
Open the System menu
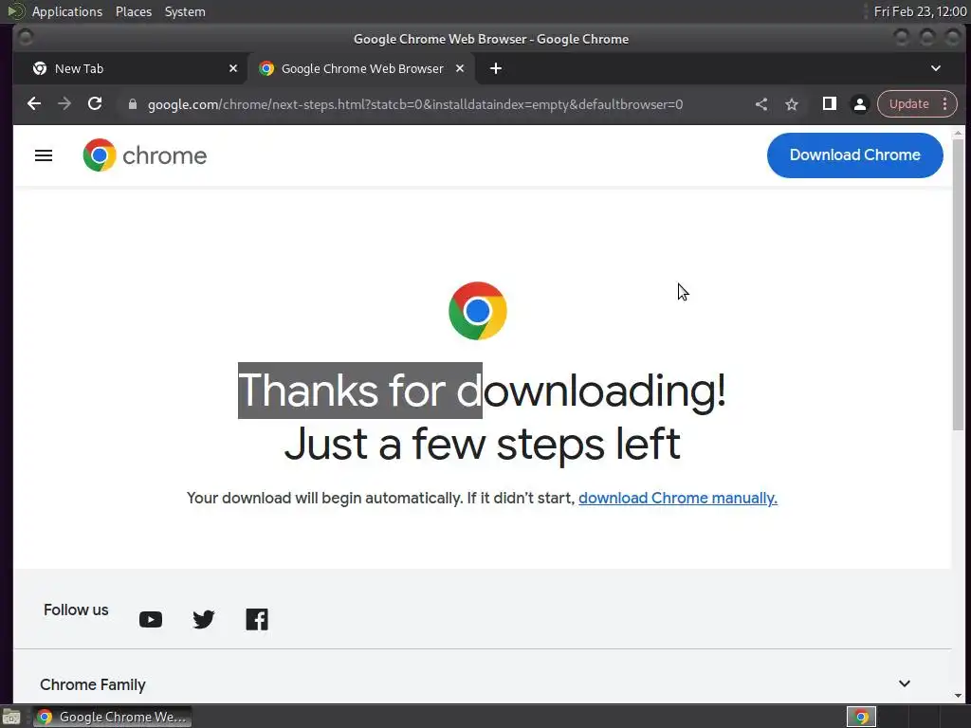click(185, 11)
